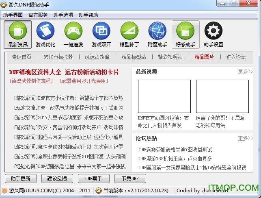Viewport: 261px width, 198px height.
Task: Open the 附魔助手 globe icon
Action: click(x=157, y=35)
